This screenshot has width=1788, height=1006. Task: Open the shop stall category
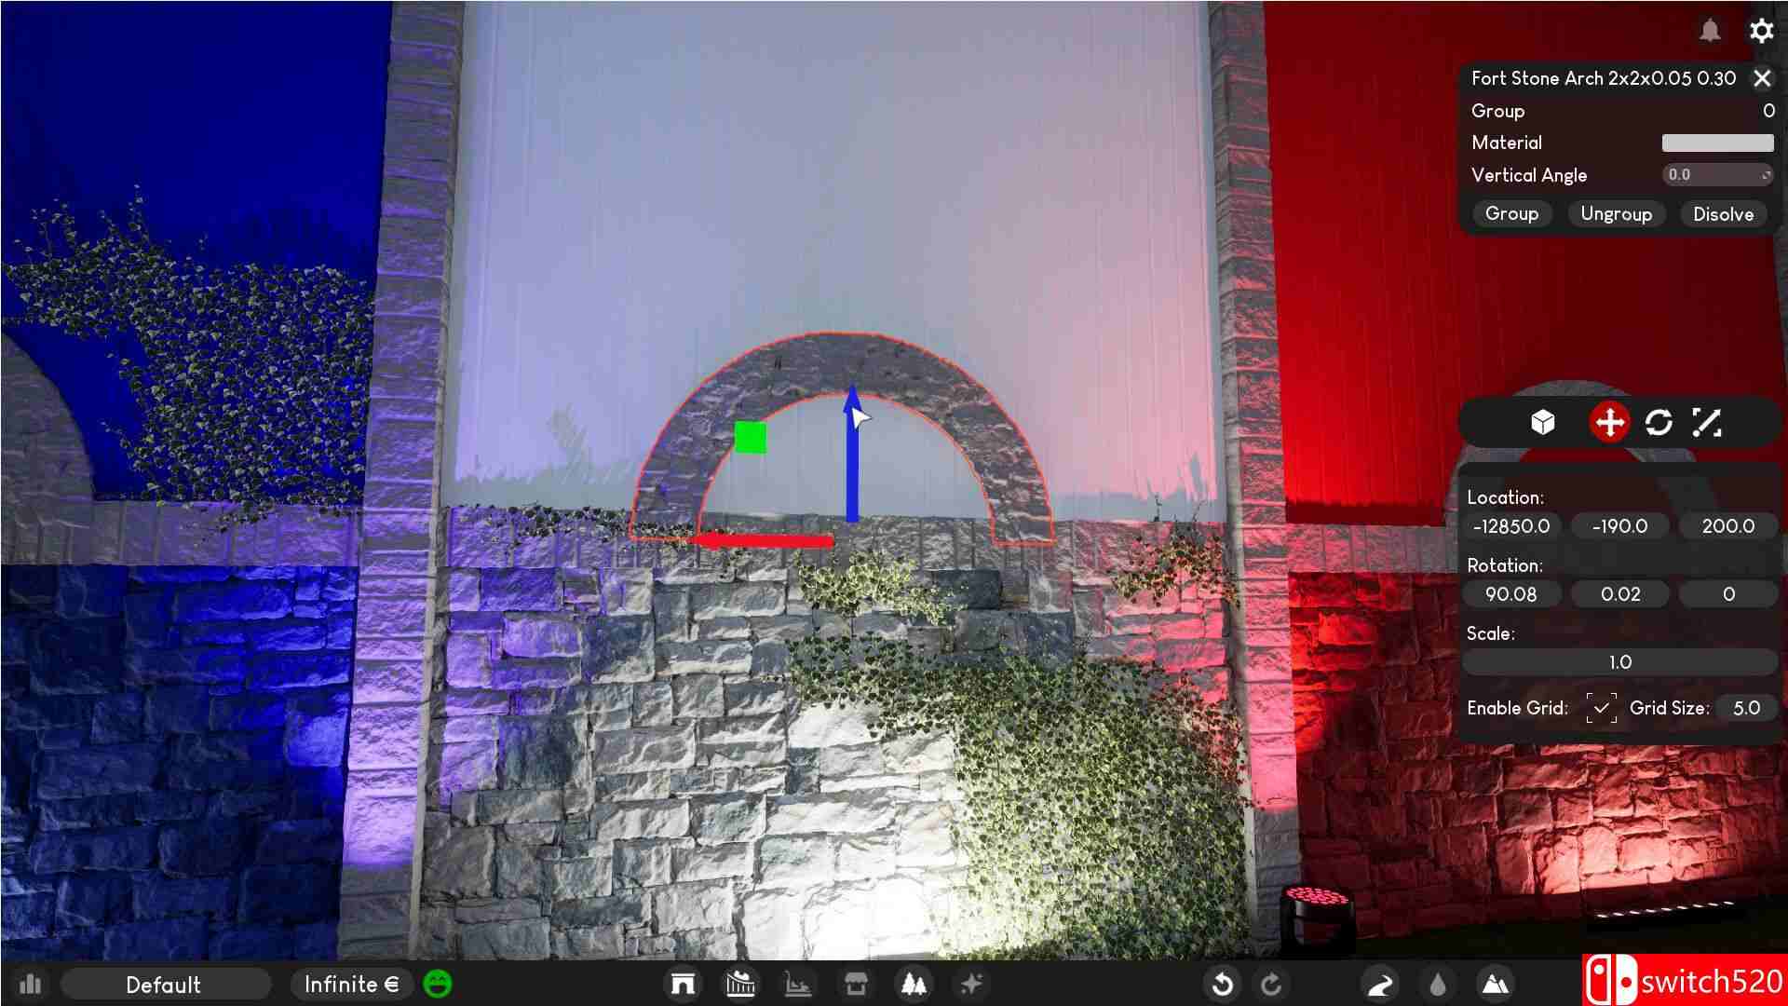point(856,984)
